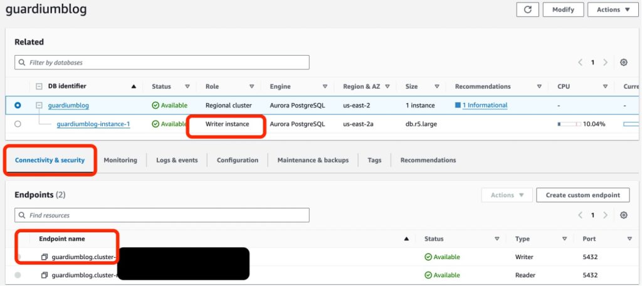Sort endpoints by Port column

coord(629,238)
